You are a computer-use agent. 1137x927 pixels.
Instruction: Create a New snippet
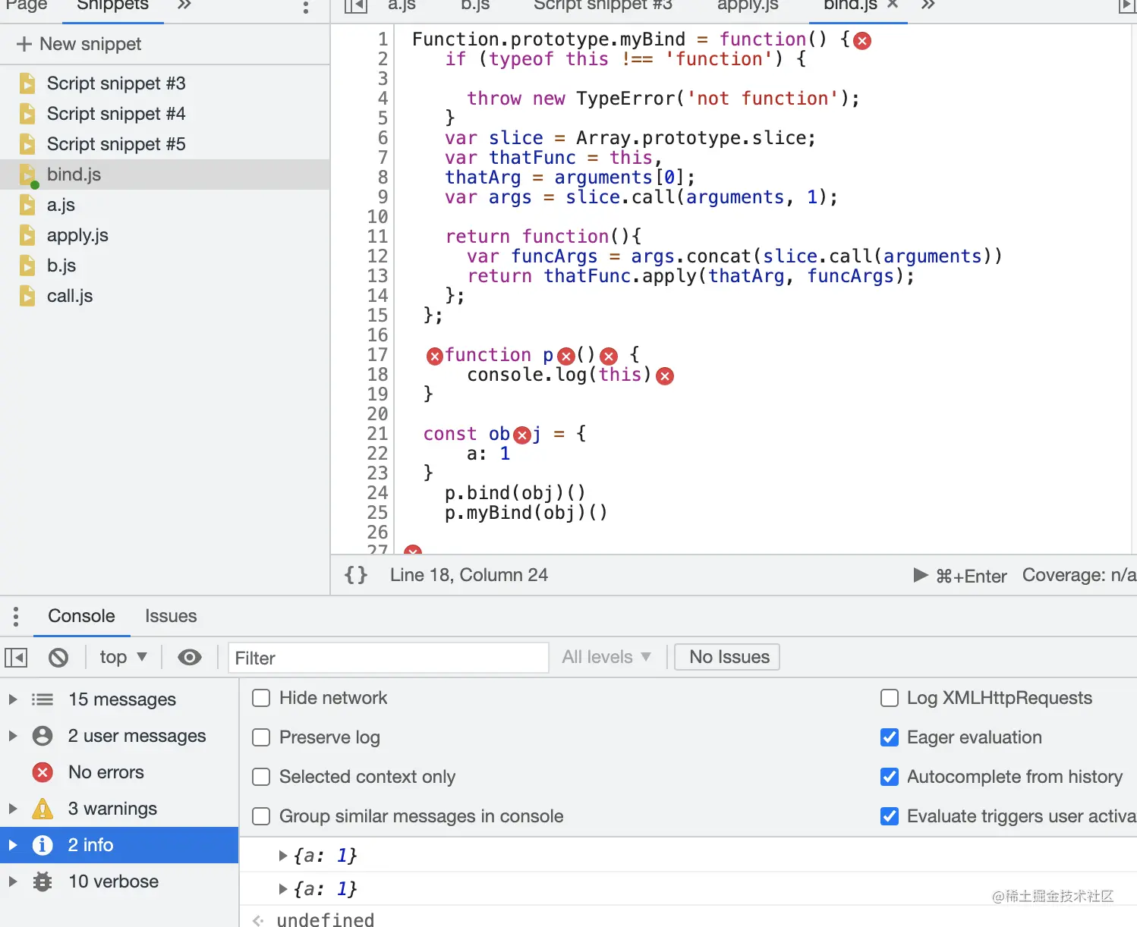pos(79,44)
